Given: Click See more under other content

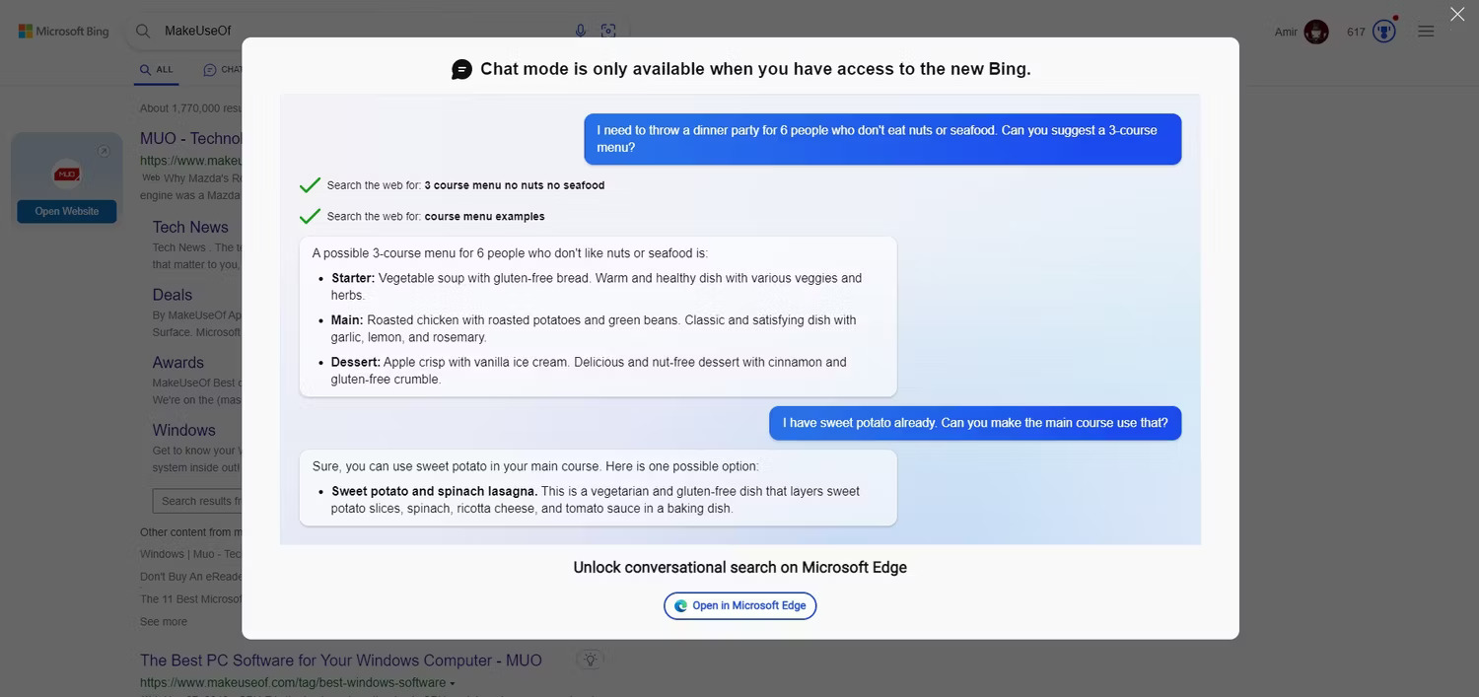Looking at the screenshot, I should click(x=164, y=622).
